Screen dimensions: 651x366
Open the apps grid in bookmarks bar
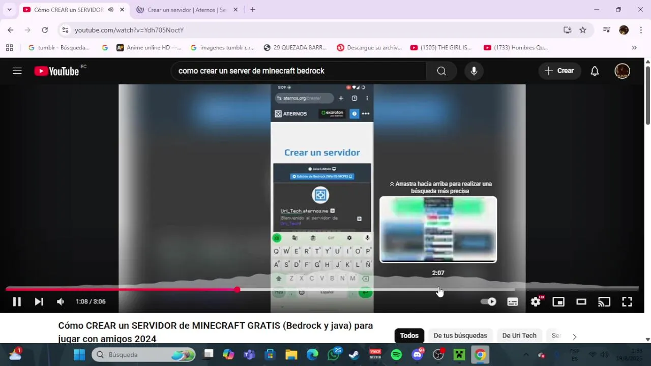tap(9, 48)
